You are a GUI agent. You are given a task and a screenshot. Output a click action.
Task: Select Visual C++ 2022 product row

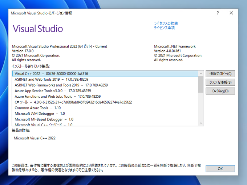tap(105, 73)
